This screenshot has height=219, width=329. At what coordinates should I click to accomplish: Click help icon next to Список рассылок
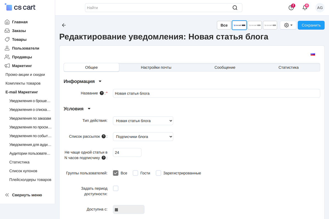pos(104,136)
